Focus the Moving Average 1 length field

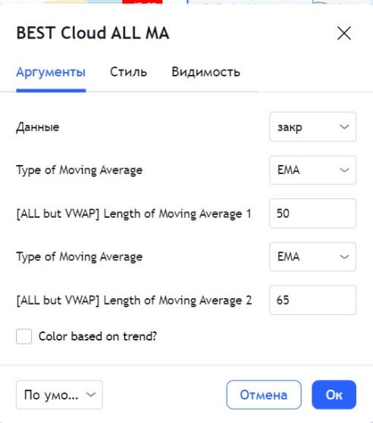pos(312,213)
